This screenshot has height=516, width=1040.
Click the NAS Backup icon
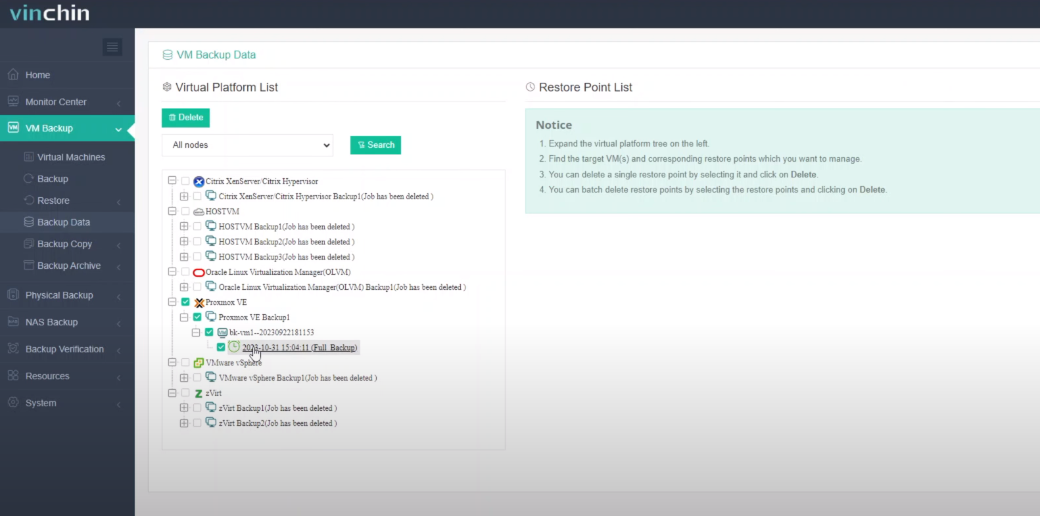[13, 321]
